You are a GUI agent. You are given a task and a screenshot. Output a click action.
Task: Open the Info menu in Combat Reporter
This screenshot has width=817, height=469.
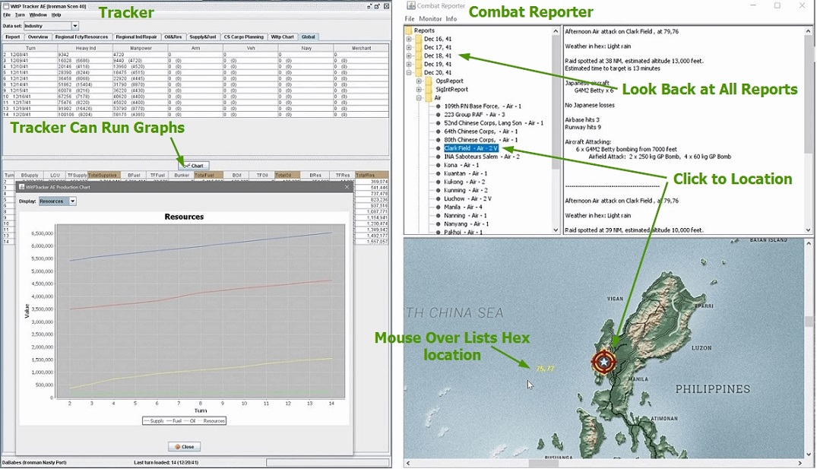[451, 19]
